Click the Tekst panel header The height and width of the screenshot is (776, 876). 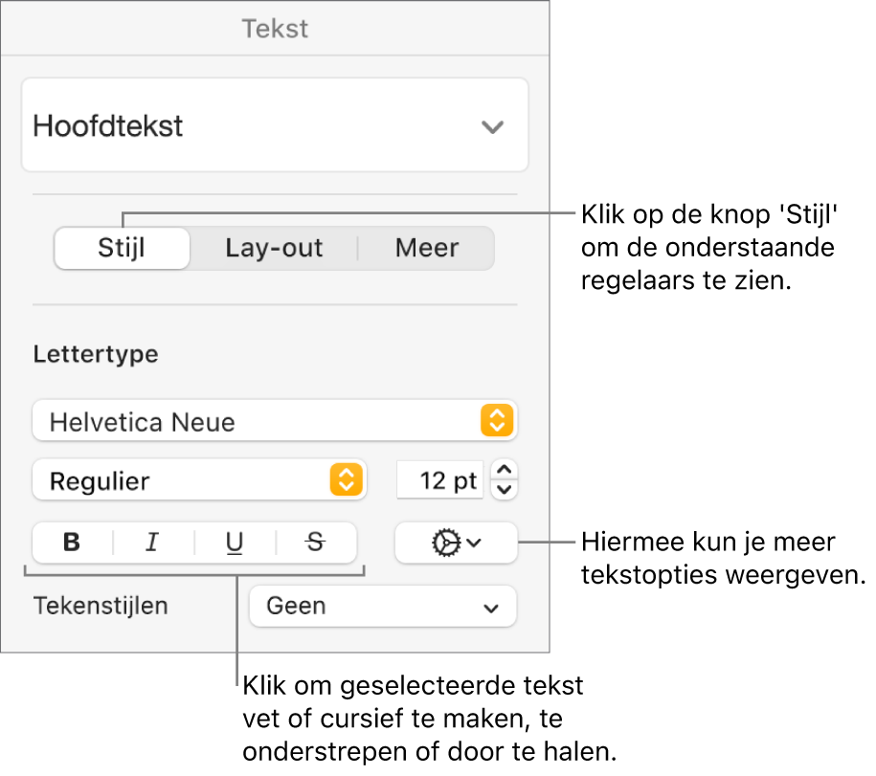click(275, 29)
